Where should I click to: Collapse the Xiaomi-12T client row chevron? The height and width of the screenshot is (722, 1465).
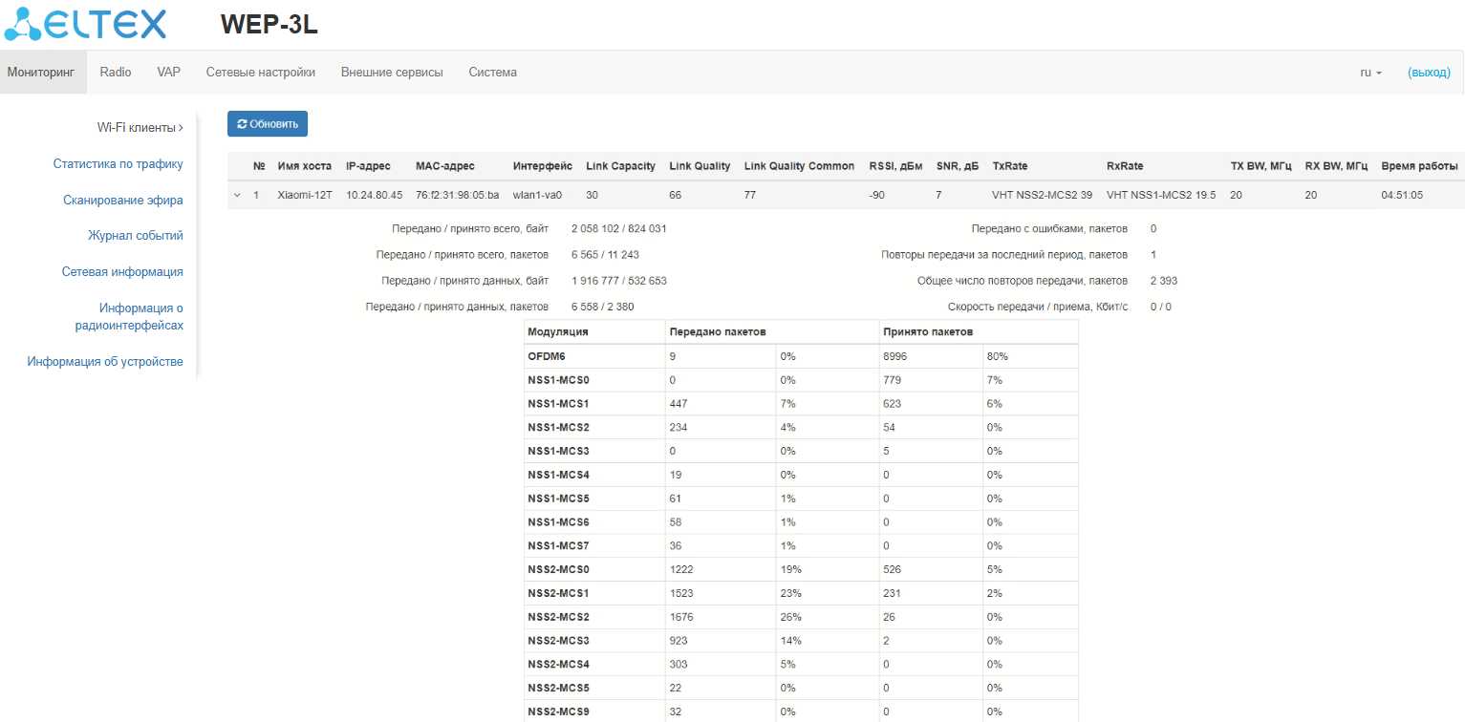click(237, 195)
